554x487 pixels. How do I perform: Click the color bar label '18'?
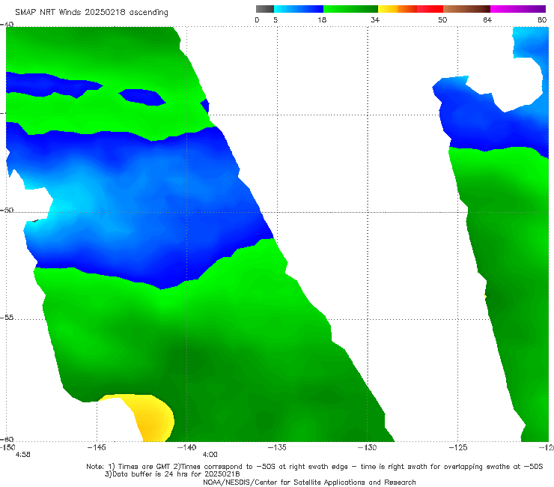tap(322, 19)
